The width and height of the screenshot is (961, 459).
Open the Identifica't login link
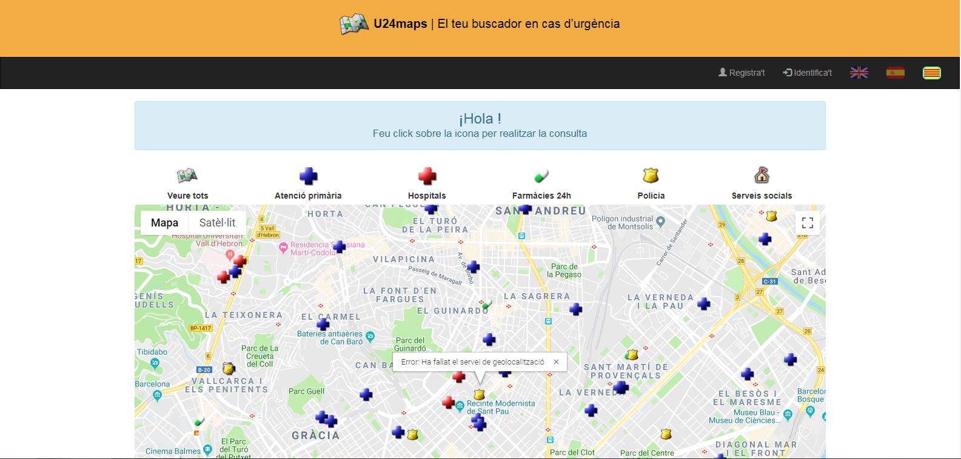(808, 73)
